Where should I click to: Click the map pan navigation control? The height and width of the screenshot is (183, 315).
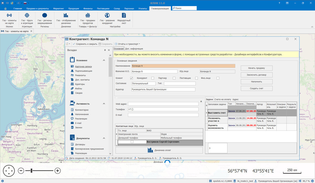tap(9, 171)
